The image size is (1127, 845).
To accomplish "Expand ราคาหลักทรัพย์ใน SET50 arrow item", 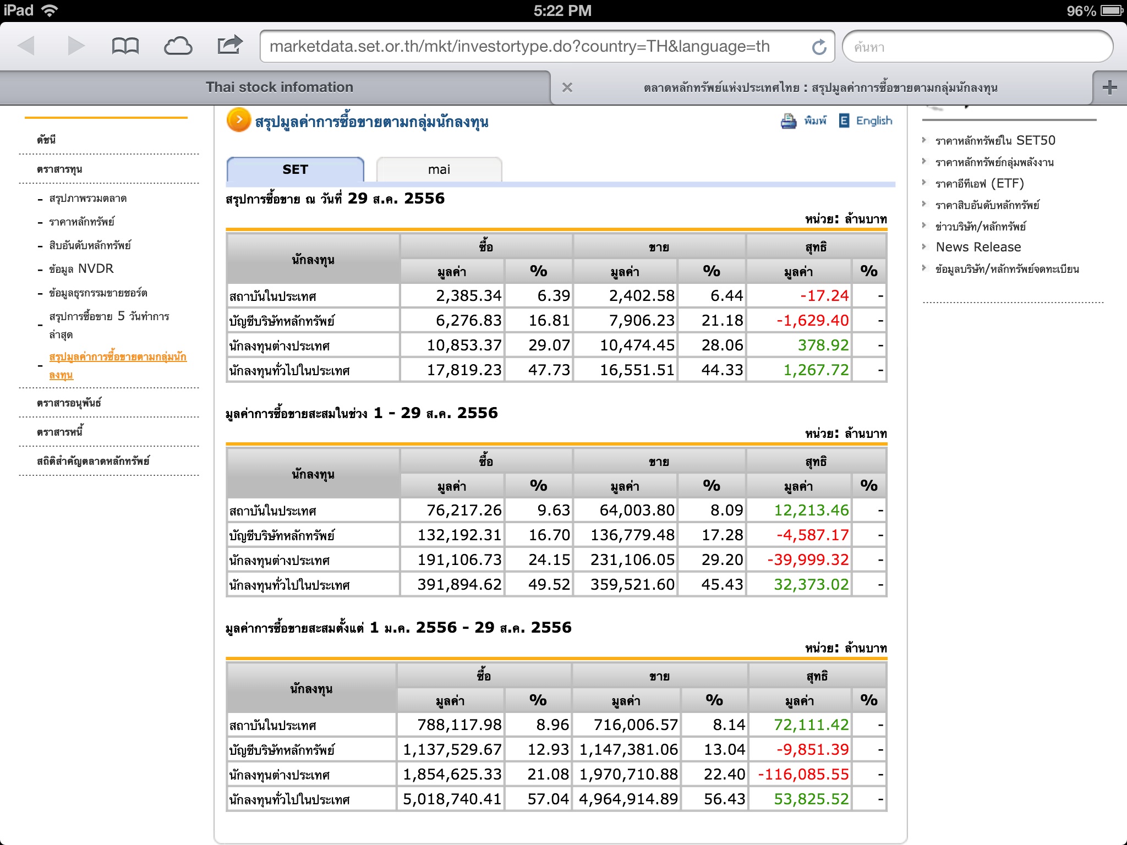I will click(995, 141).
